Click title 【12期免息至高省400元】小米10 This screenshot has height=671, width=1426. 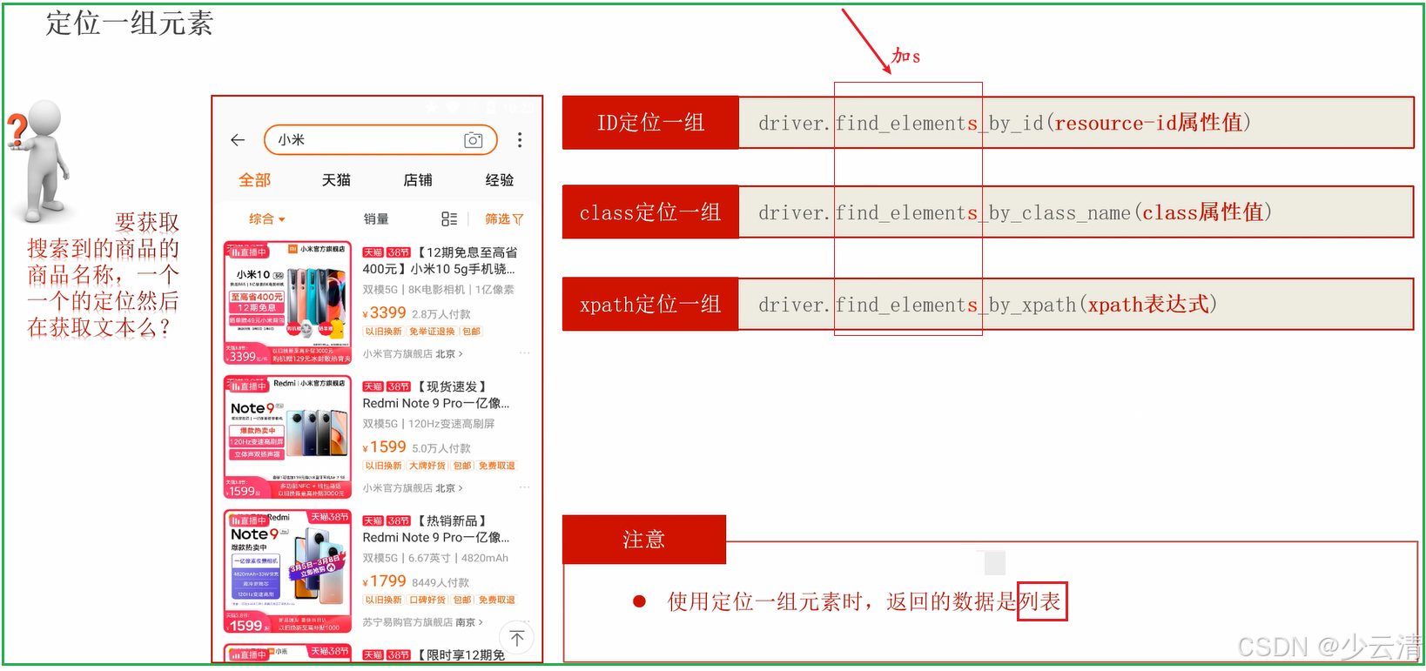pos(440,260)
